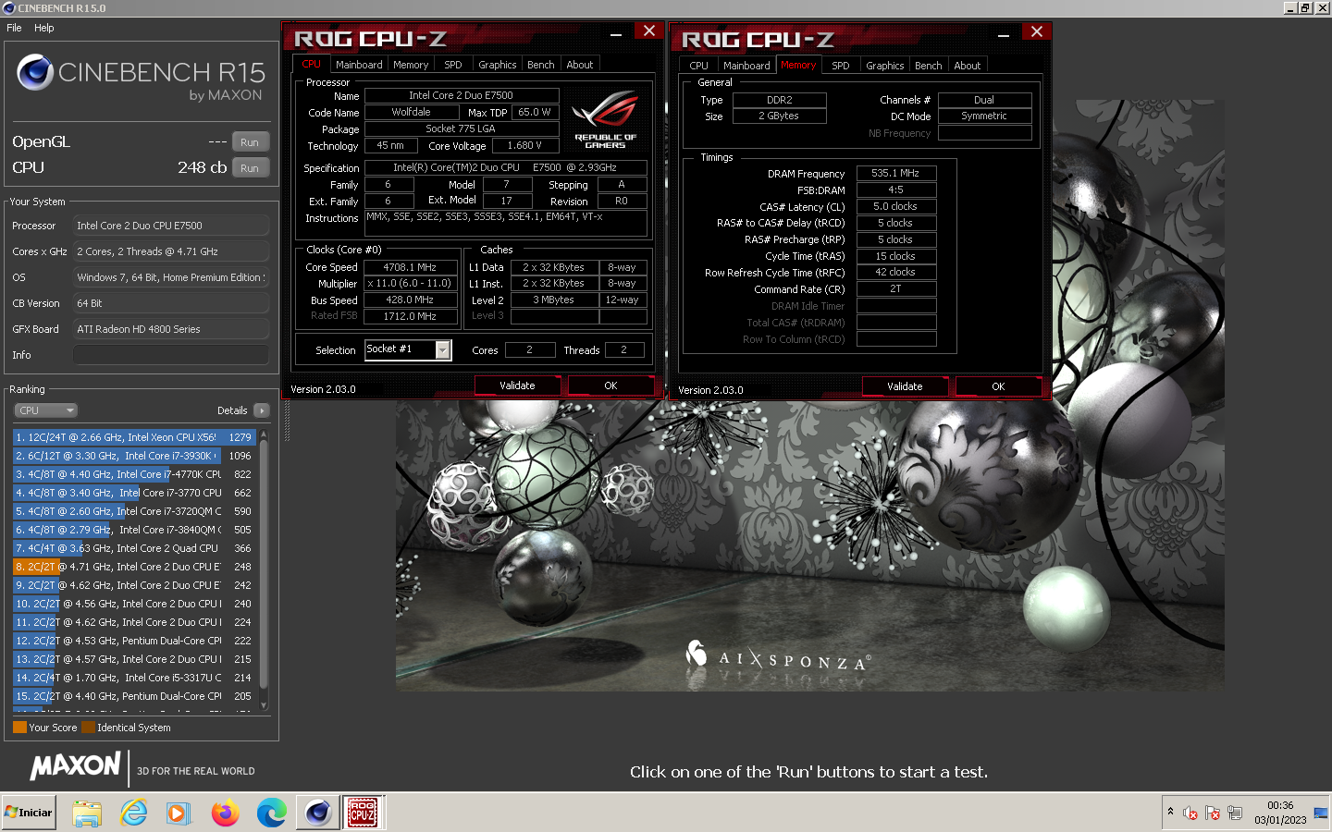1332x832 pixels.
Task: Click the Republic of Gamers logo
Action: pos(605,118)
